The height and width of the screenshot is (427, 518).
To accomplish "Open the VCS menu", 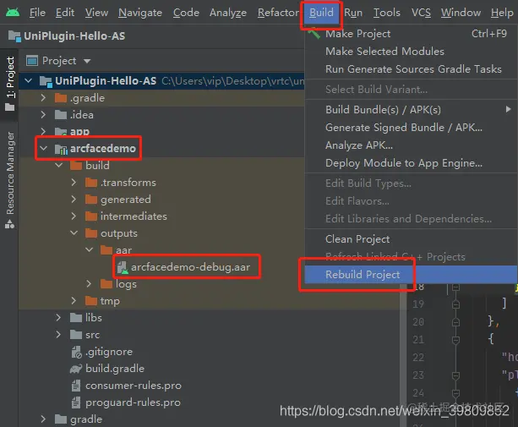I will (421, 13).
